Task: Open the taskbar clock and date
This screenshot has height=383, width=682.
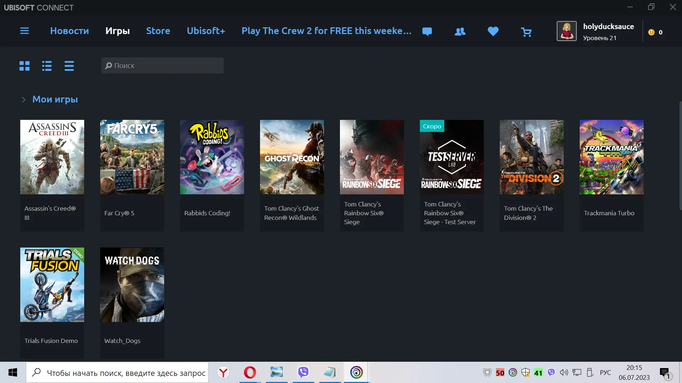Action: (x=634, y=372)
